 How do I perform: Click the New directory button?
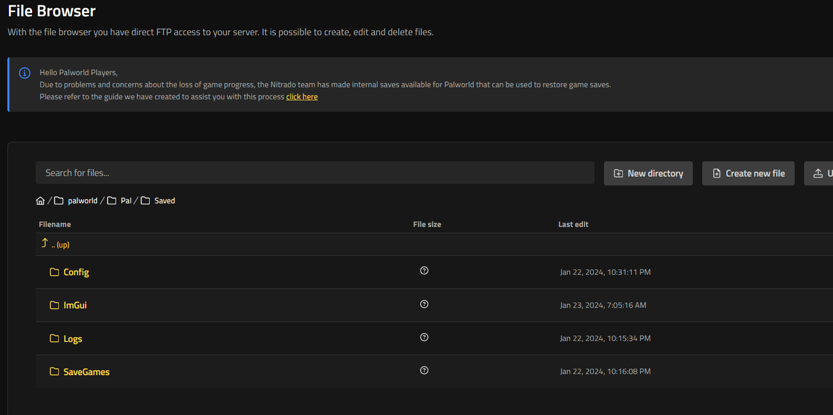pyautogui.click(x=648, y=173)
